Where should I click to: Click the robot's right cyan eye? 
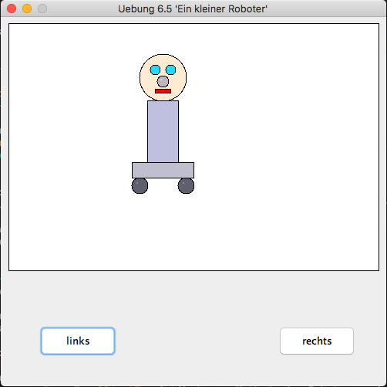(x=170, y=70)
